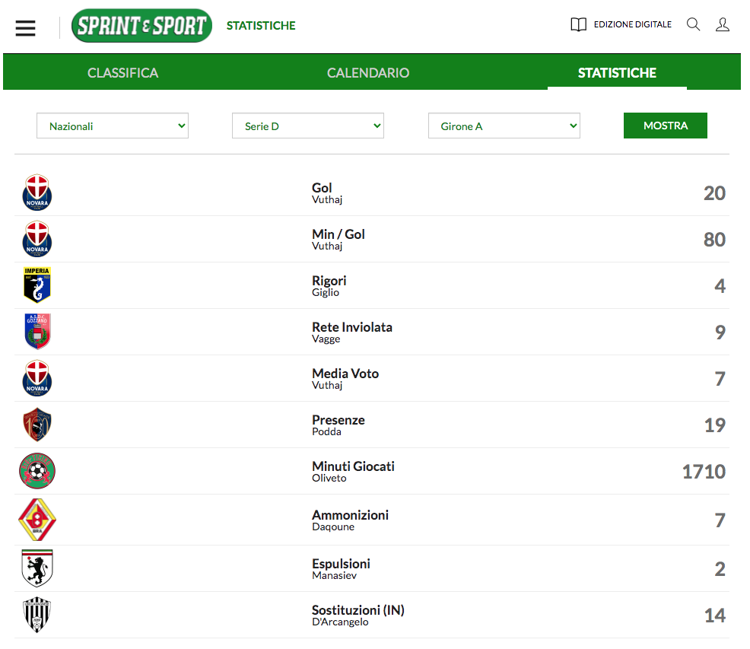Viewport: 750px width, 649px height.
Task: Switch to the Classifica tab
Action: point(122,73)
